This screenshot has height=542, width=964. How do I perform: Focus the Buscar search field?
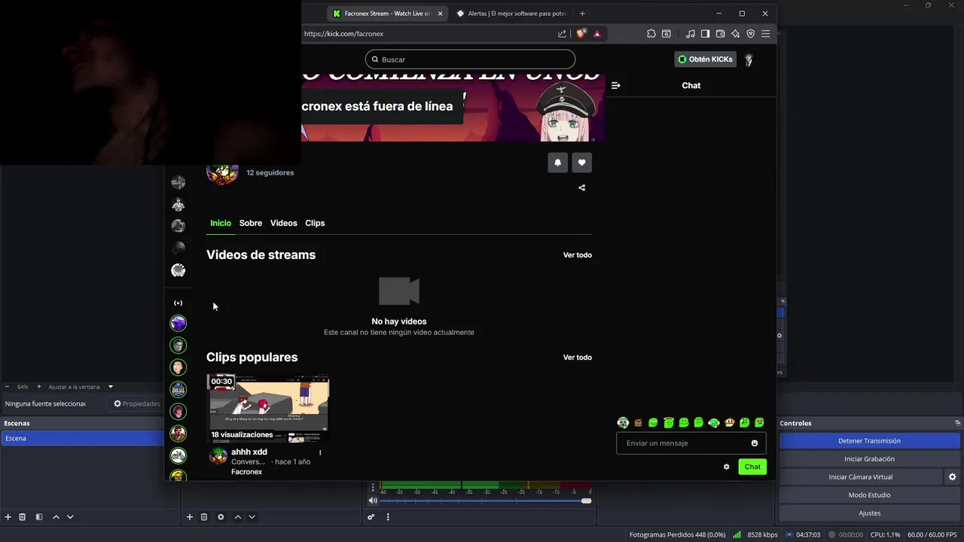tap(470, 59)
